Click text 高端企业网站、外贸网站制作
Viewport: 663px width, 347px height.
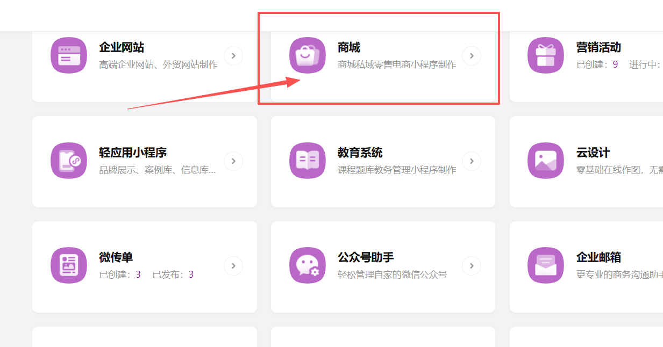click(159, 64)
